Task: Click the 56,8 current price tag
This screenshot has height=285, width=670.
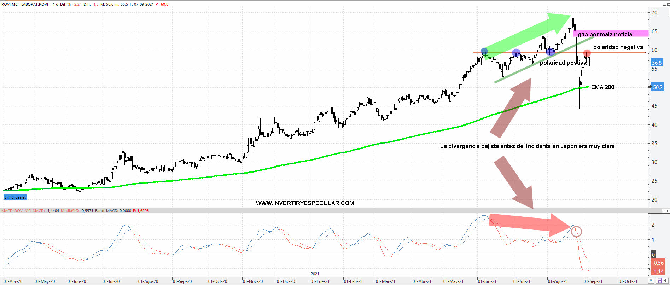Action: [x=657, y=63]
